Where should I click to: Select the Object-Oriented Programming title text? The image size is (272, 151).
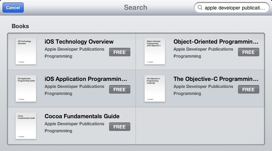[216, 42]
